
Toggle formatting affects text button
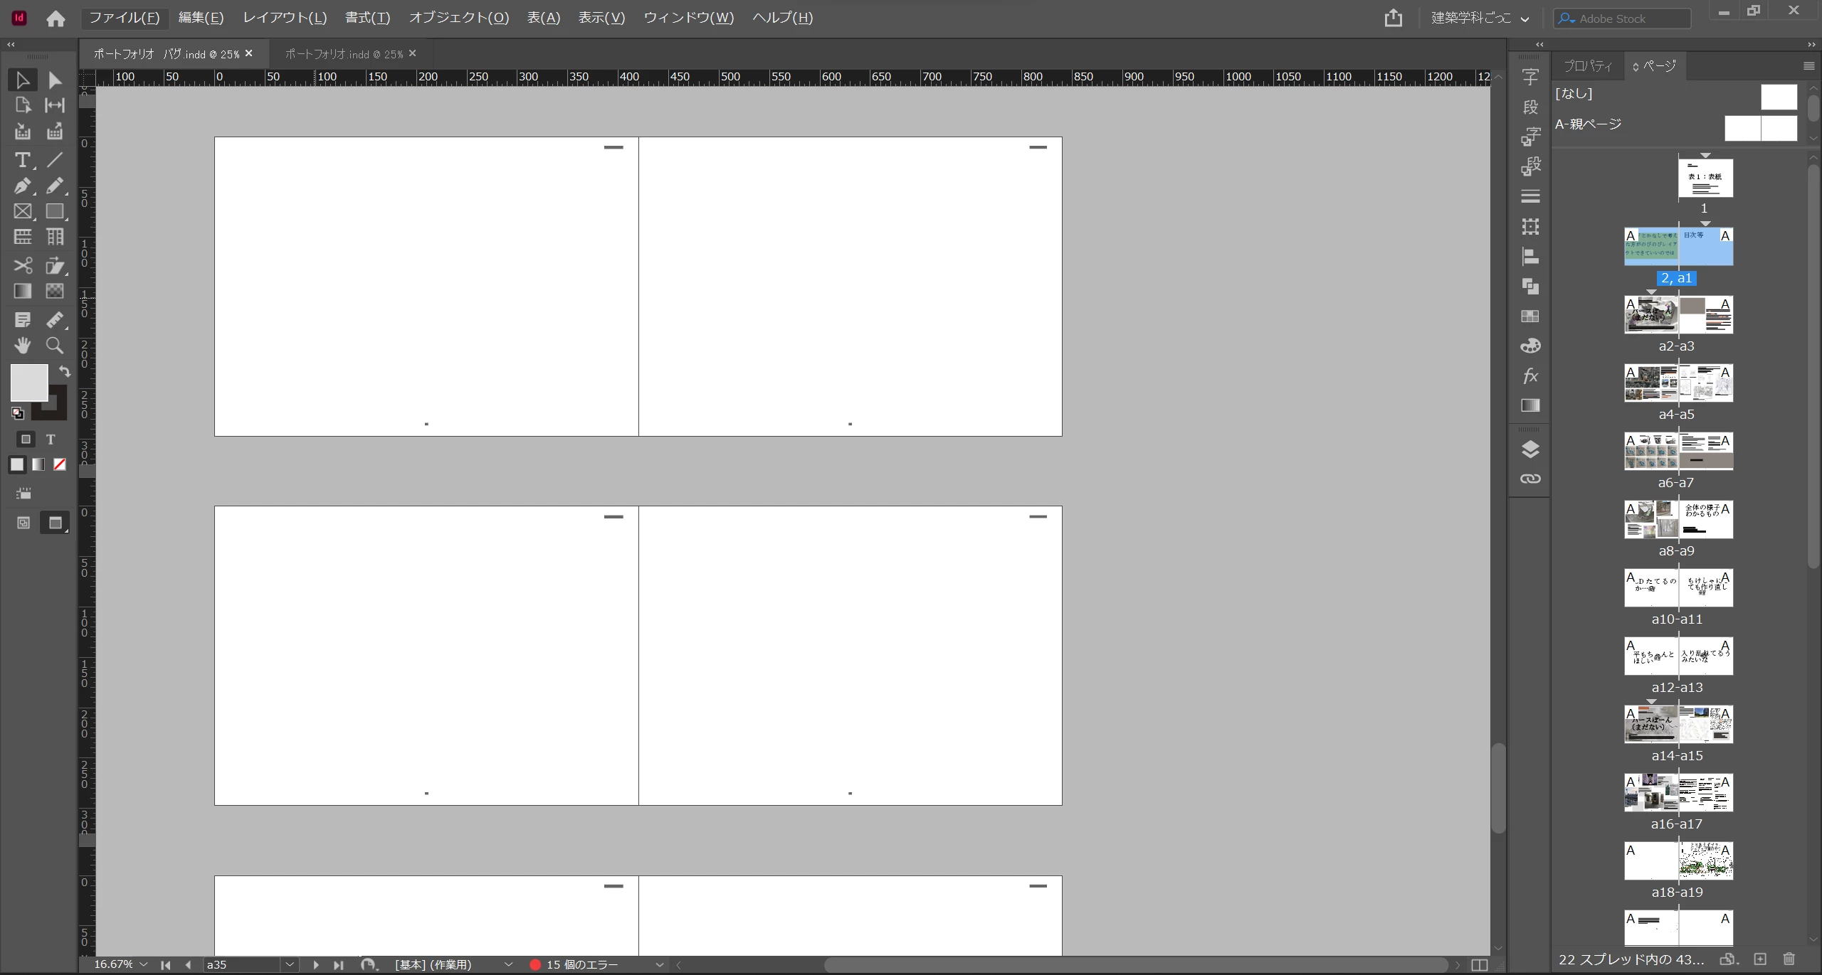(x=51, y=439)
